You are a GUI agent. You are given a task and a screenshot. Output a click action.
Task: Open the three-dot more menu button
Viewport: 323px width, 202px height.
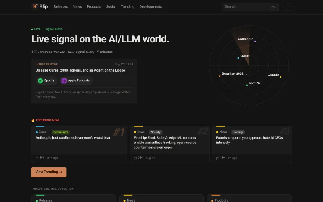tap(288, 7)
